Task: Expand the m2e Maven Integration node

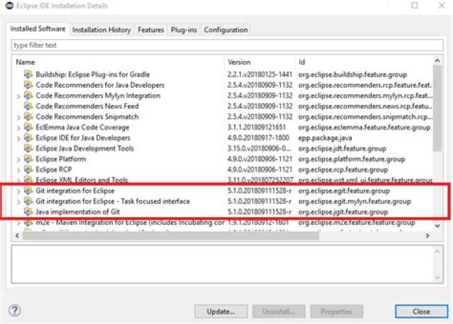Action: tap(18, 223)
